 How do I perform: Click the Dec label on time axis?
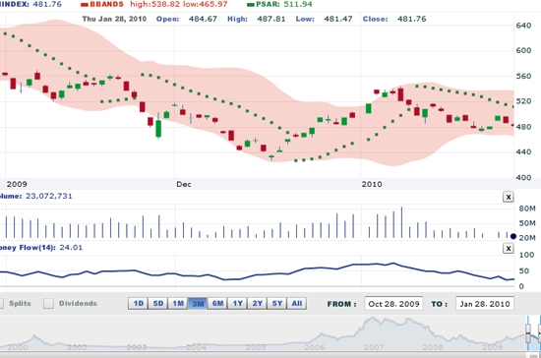(x=184, y=184)
